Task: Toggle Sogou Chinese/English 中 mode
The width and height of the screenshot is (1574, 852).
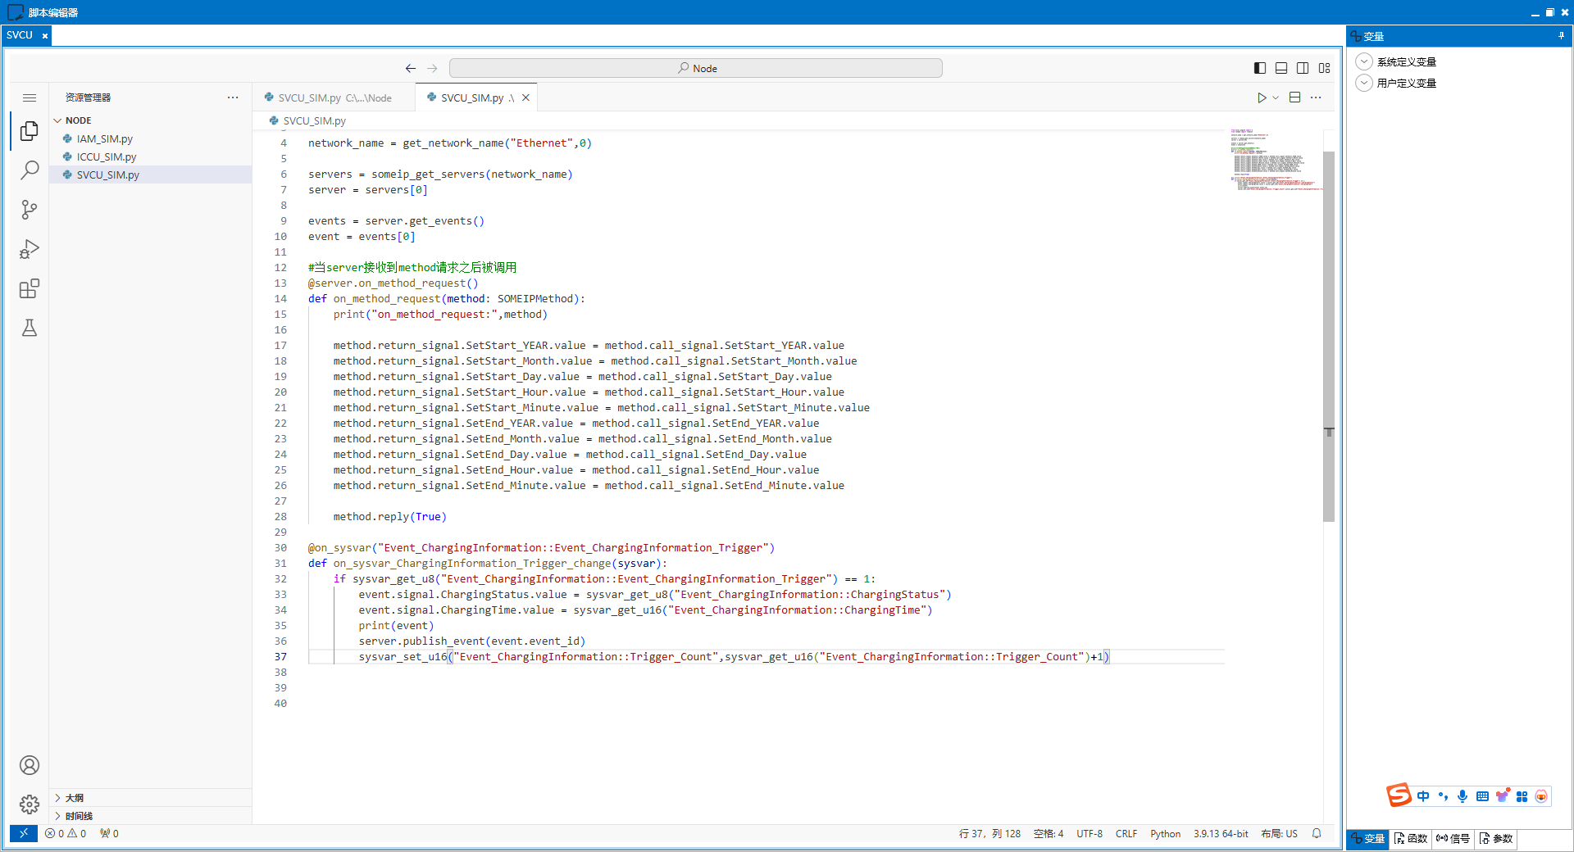Action: click(x=1423, y=796)
